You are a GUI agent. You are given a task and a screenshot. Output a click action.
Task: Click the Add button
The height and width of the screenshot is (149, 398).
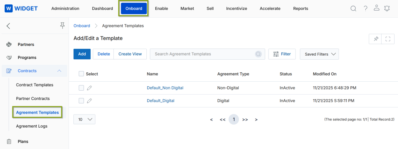click(x=82, y=54)
